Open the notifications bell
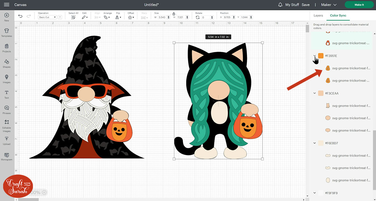This screenshot has width=376, height=201. point(280,5)
